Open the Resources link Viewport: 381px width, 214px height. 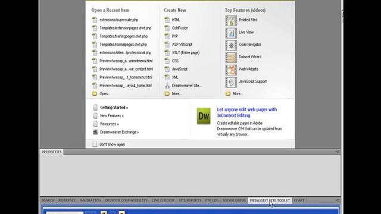[110, 124]
